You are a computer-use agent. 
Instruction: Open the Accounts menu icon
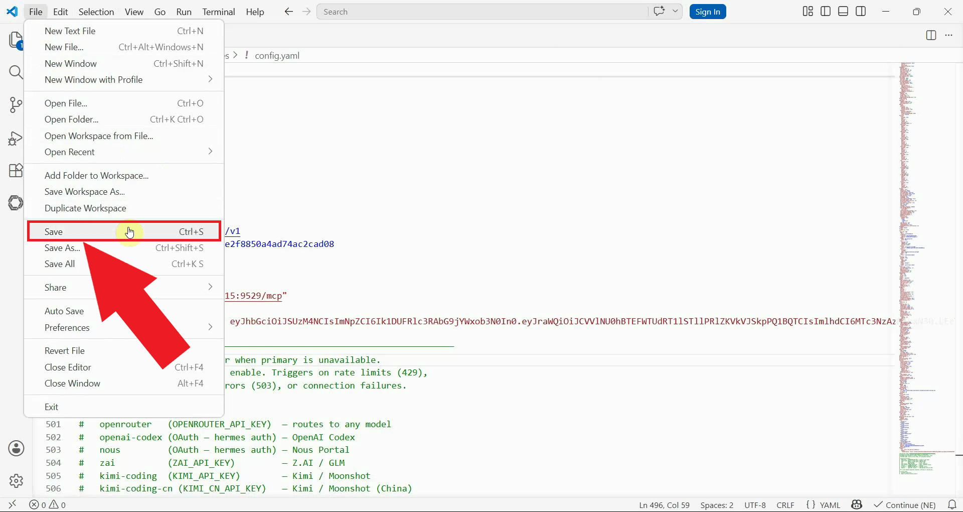coord(16,448)
